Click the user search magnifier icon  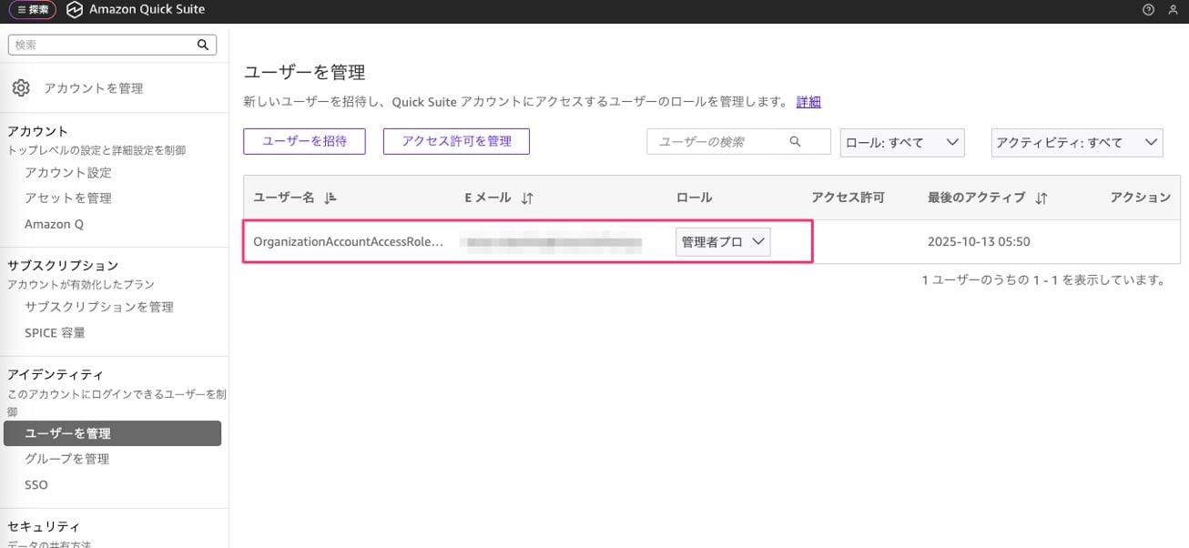pos(795,142)
